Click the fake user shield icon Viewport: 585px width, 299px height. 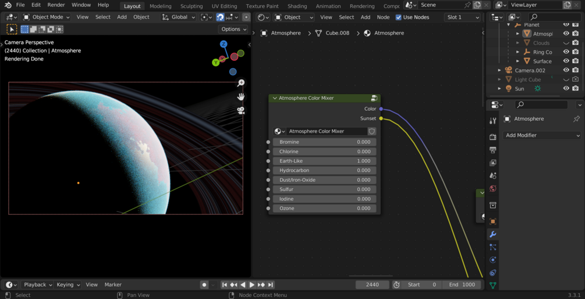pos(371,131)
